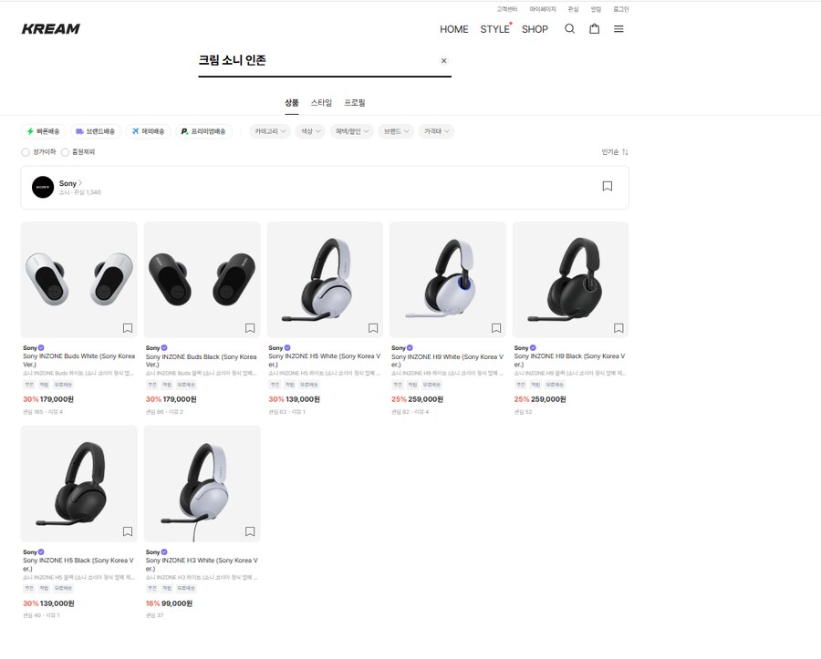Open the 알림 link
The image size is (821, 659).
pos(596,9)
